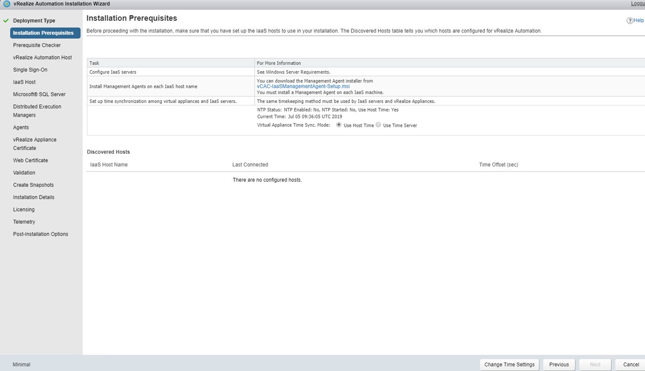
Task: Open the vRealize Appliance Certificate step
Action: 35,144
